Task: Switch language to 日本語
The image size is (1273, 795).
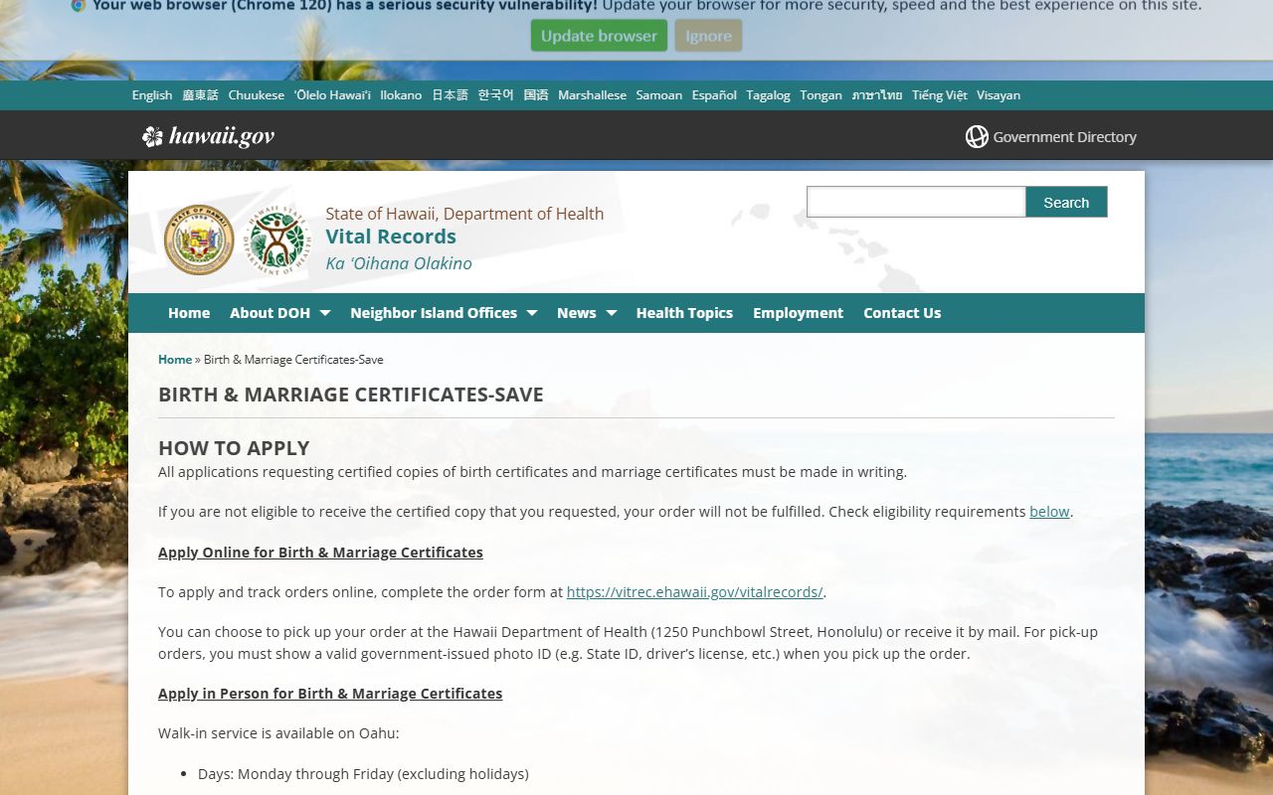Action: pyautogui.click(x=450, y=95)
